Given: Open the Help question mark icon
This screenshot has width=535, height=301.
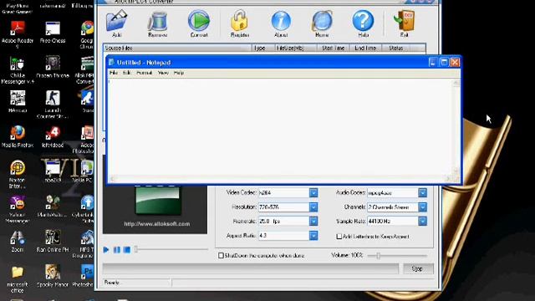Looking at the screenshot, I should click(x=363, y=23).
